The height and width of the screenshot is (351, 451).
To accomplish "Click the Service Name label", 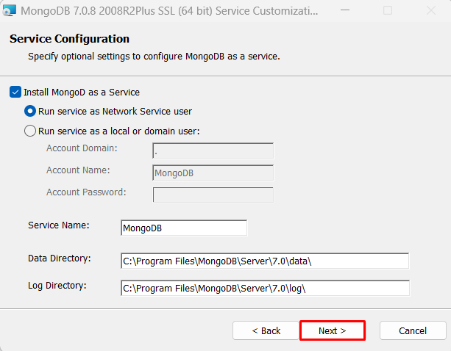I will pos(59,225).
